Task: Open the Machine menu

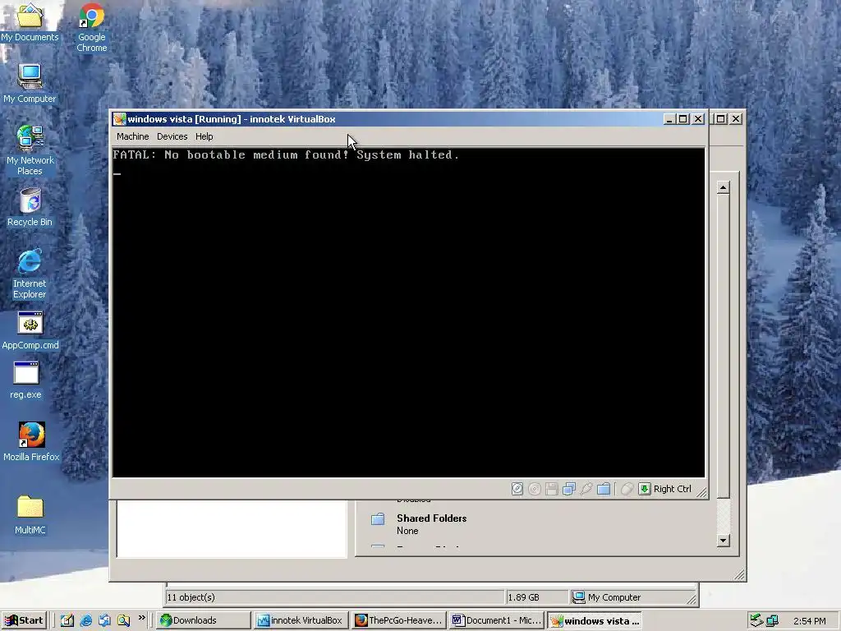Action: click(x=132, y=136)
